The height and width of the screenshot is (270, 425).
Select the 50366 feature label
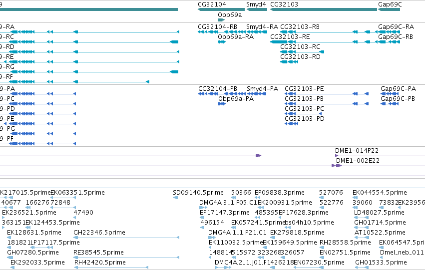[x=241, y=193]
